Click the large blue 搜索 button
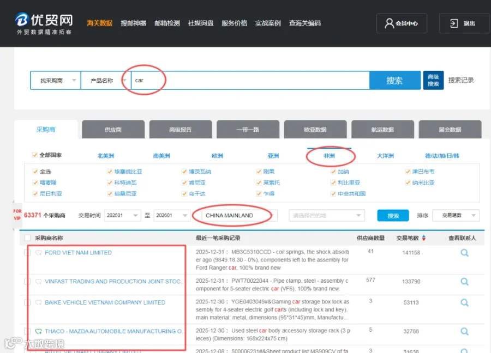 point(395,81)
